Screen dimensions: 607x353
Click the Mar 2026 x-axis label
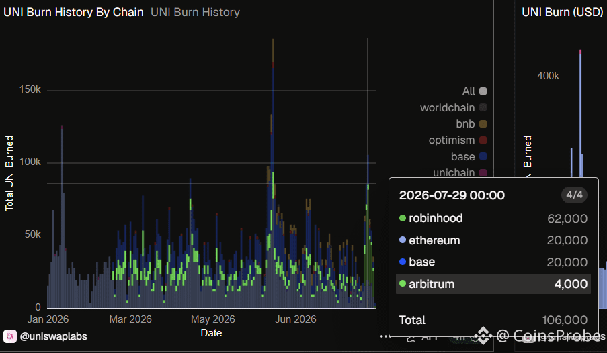[x=130, y=319]
